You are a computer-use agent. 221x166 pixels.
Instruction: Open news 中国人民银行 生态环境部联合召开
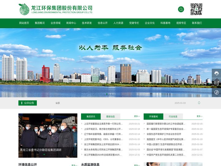point(165,144)
